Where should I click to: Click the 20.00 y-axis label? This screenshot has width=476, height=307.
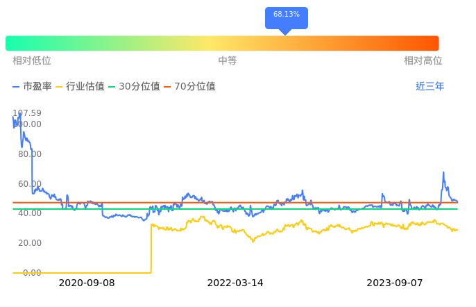pos(28,243)
